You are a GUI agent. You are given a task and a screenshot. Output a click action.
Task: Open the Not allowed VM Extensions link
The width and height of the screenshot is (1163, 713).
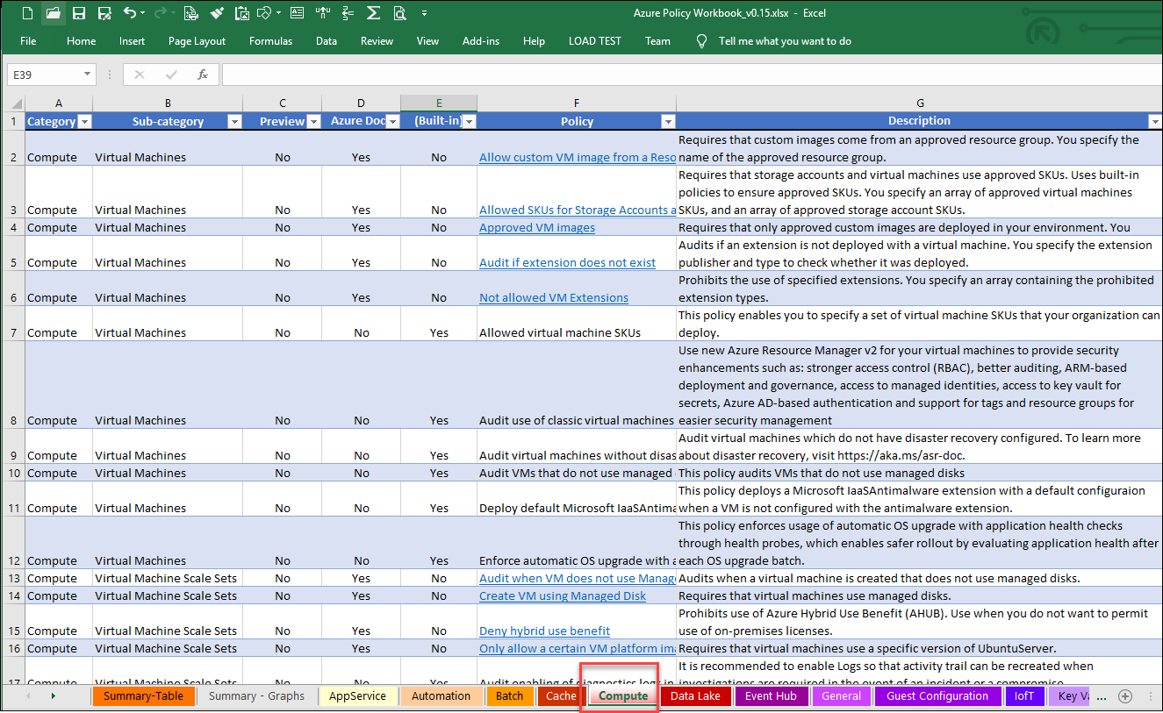tap(554, 298)
